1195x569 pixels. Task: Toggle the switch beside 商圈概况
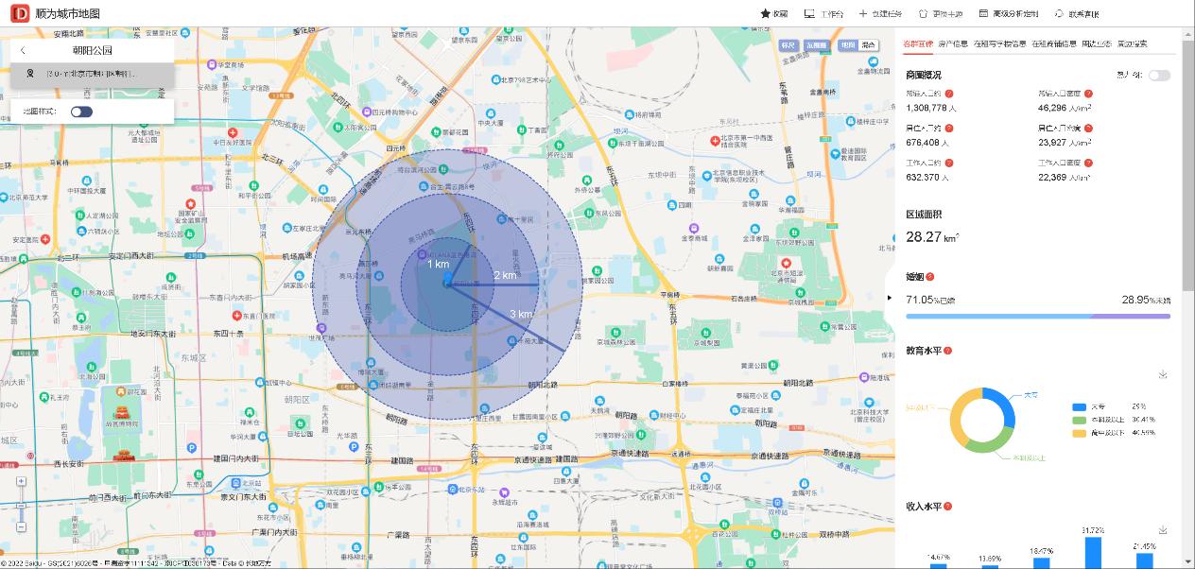pos(1158,75)
